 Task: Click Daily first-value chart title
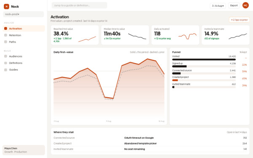click(63, 52)
